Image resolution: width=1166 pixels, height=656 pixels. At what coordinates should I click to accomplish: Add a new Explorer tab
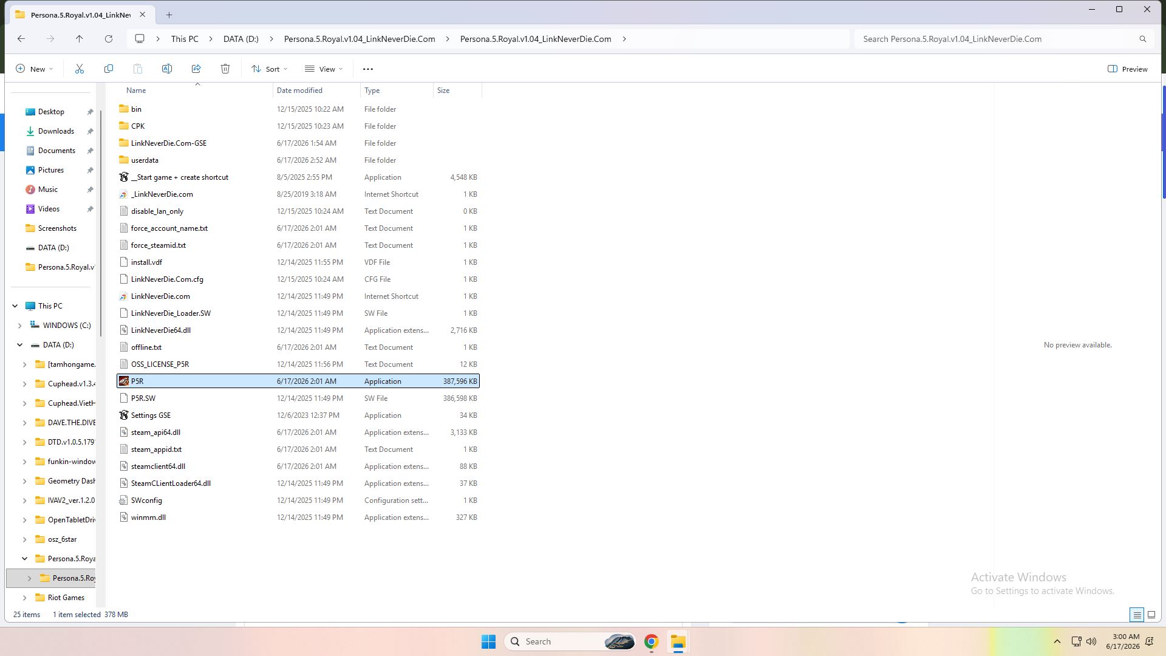(169, 15)
